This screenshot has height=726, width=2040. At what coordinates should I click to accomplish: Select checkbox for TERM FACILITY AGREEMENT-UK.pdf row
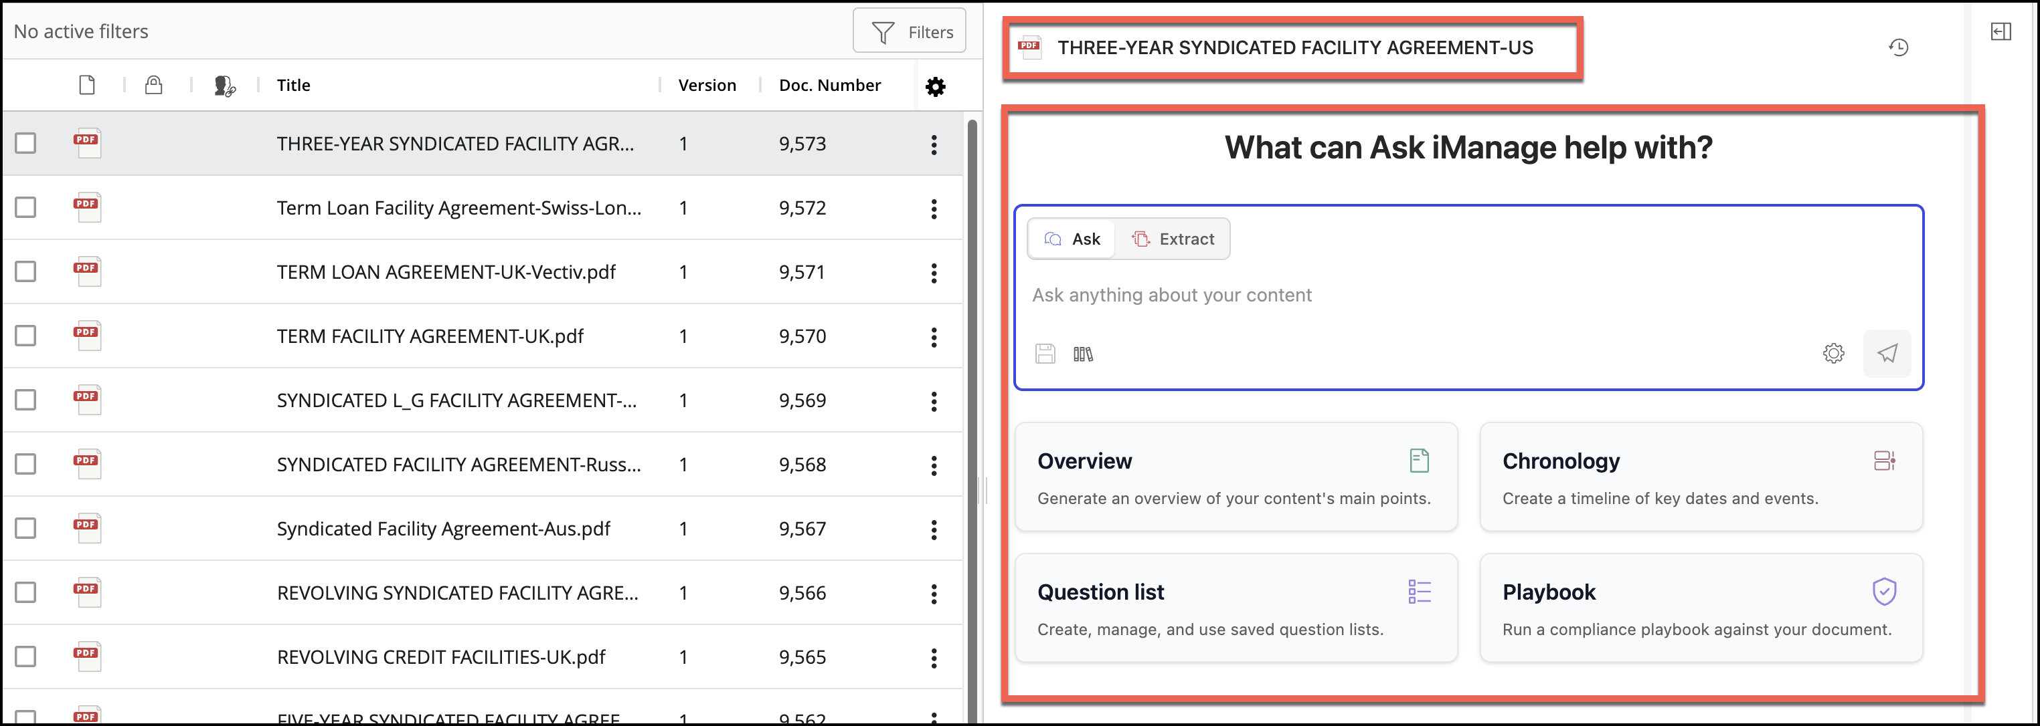click(26, 336)
